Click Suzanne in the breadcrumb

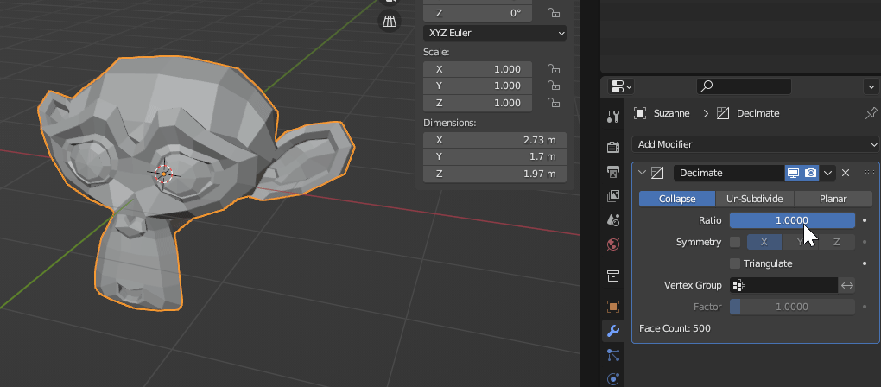click(x=671, y=113)
